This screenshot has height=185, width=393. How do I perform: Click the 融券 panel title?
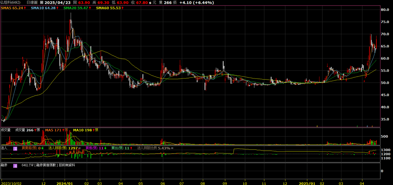pos(4,165)
